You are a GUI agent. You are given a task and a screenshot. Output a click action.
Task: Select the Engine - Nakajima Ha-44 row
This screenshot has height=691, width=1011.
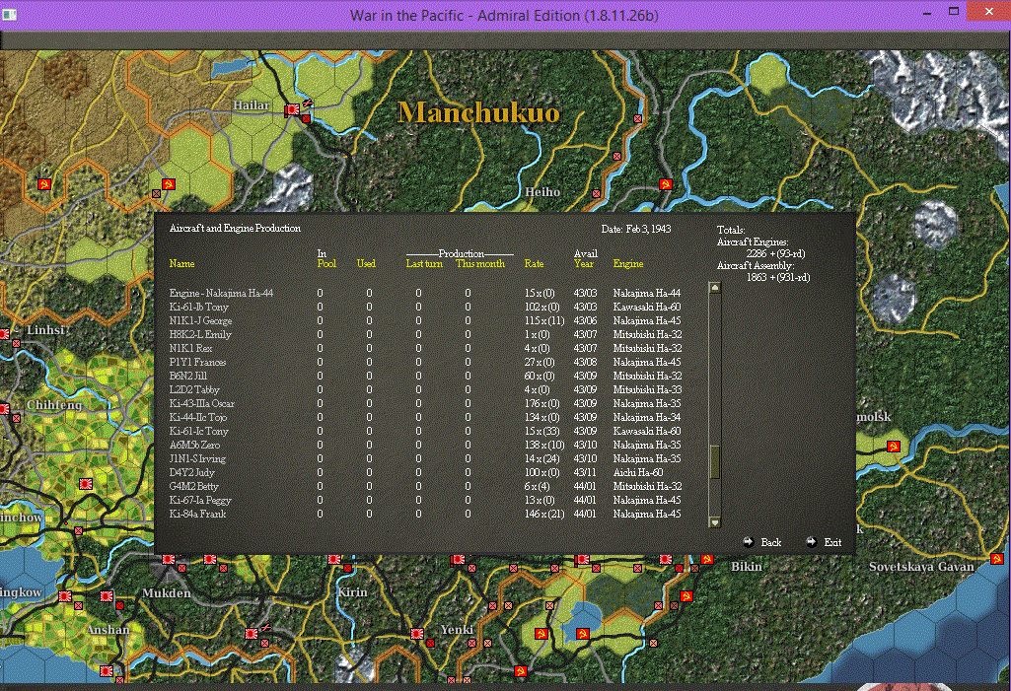pyautogui.click(x=425, y=294)
